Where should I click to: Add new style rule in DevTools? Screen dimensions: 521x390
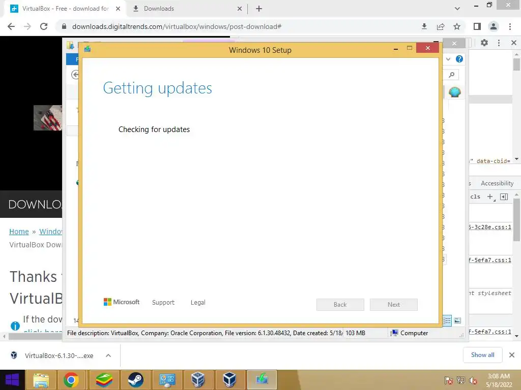click(490, 197)
